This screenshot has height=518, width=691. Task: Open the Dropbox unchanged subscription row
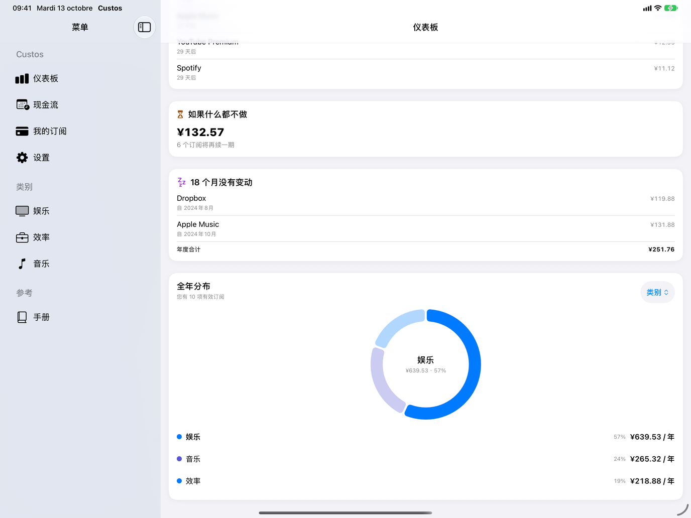click(426, 203)
